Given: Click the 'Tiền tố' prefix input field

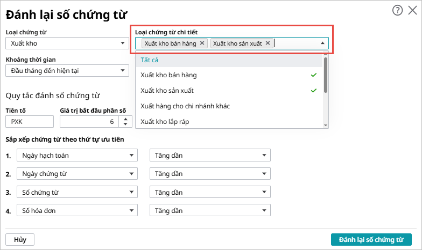Looking at the screenshot, I should [29, 122].
